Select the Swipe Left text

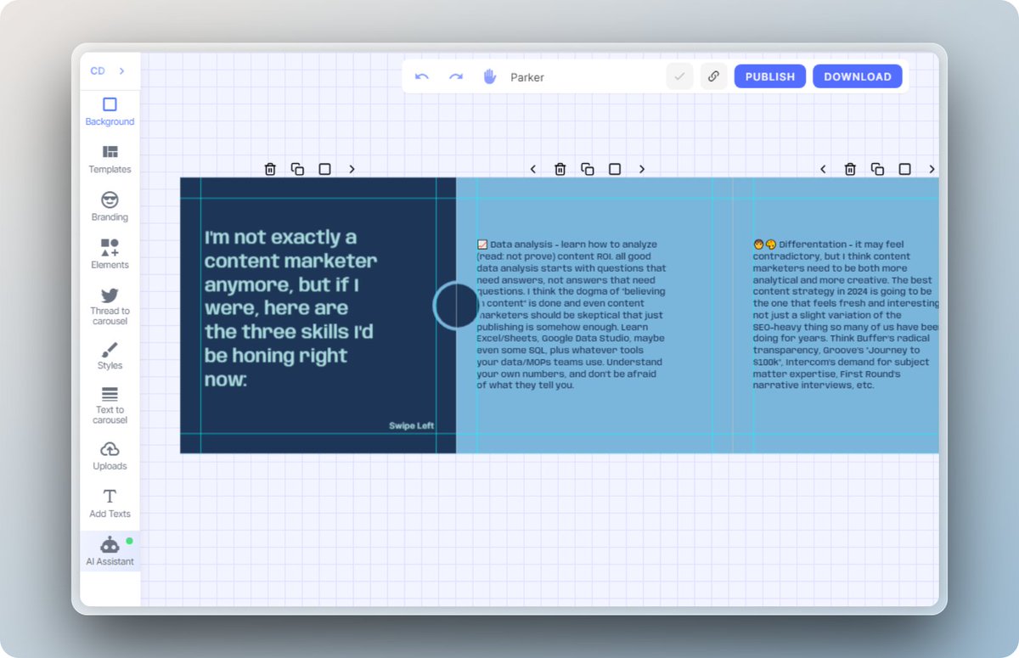[412, 425]
